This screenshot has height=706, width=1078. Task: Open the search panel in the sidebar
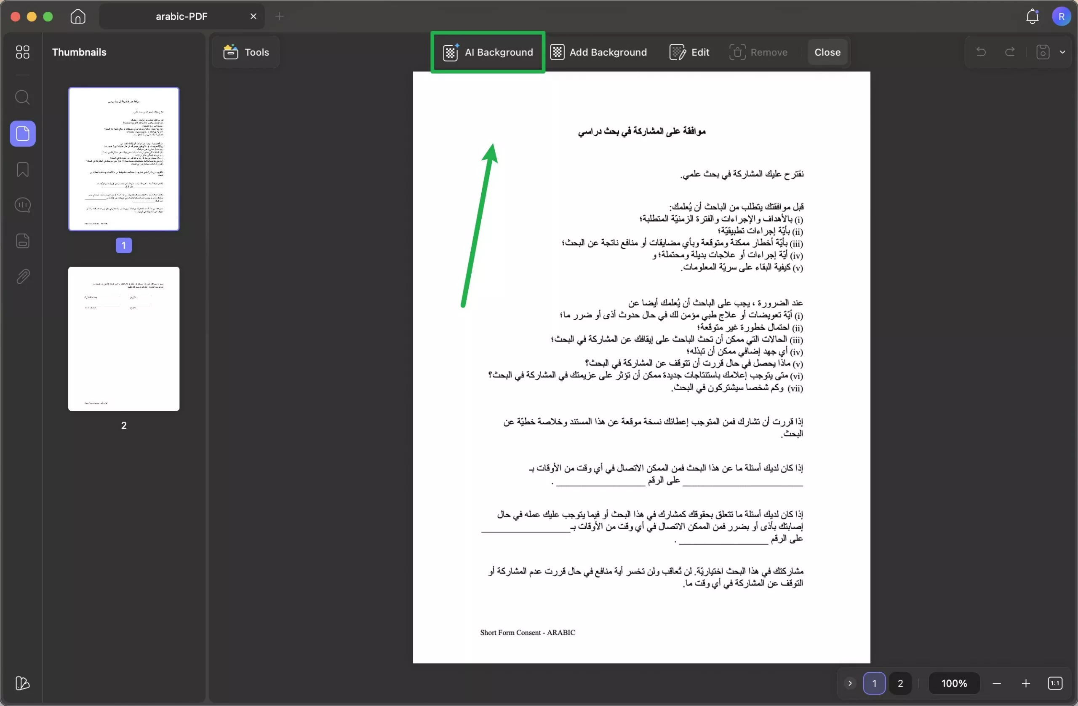[23, 97]
